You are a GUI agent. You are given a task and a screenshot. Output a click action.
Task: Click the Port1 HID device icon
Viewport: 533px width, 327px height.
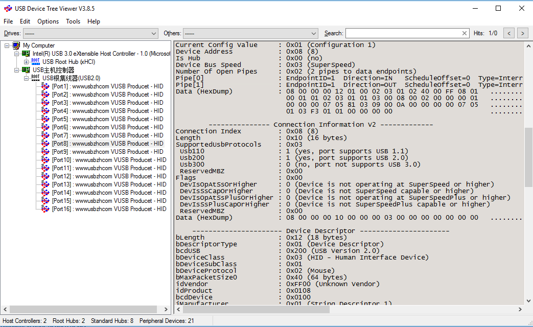[45, 86]
